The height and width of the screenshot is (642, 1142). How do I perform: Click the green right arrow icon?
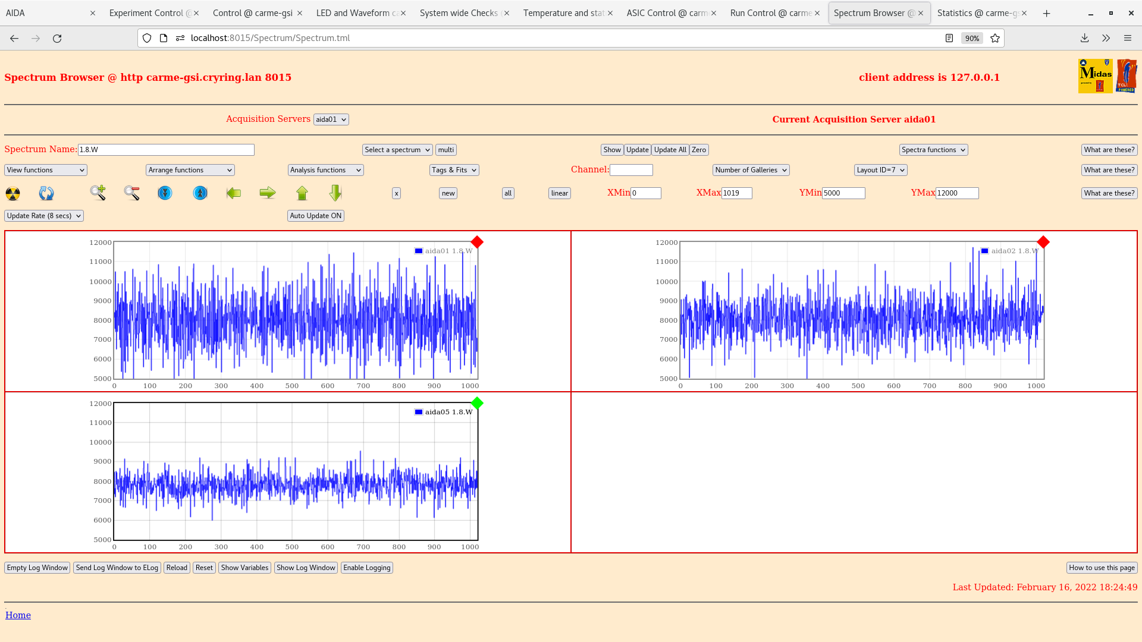pos(268,193)
